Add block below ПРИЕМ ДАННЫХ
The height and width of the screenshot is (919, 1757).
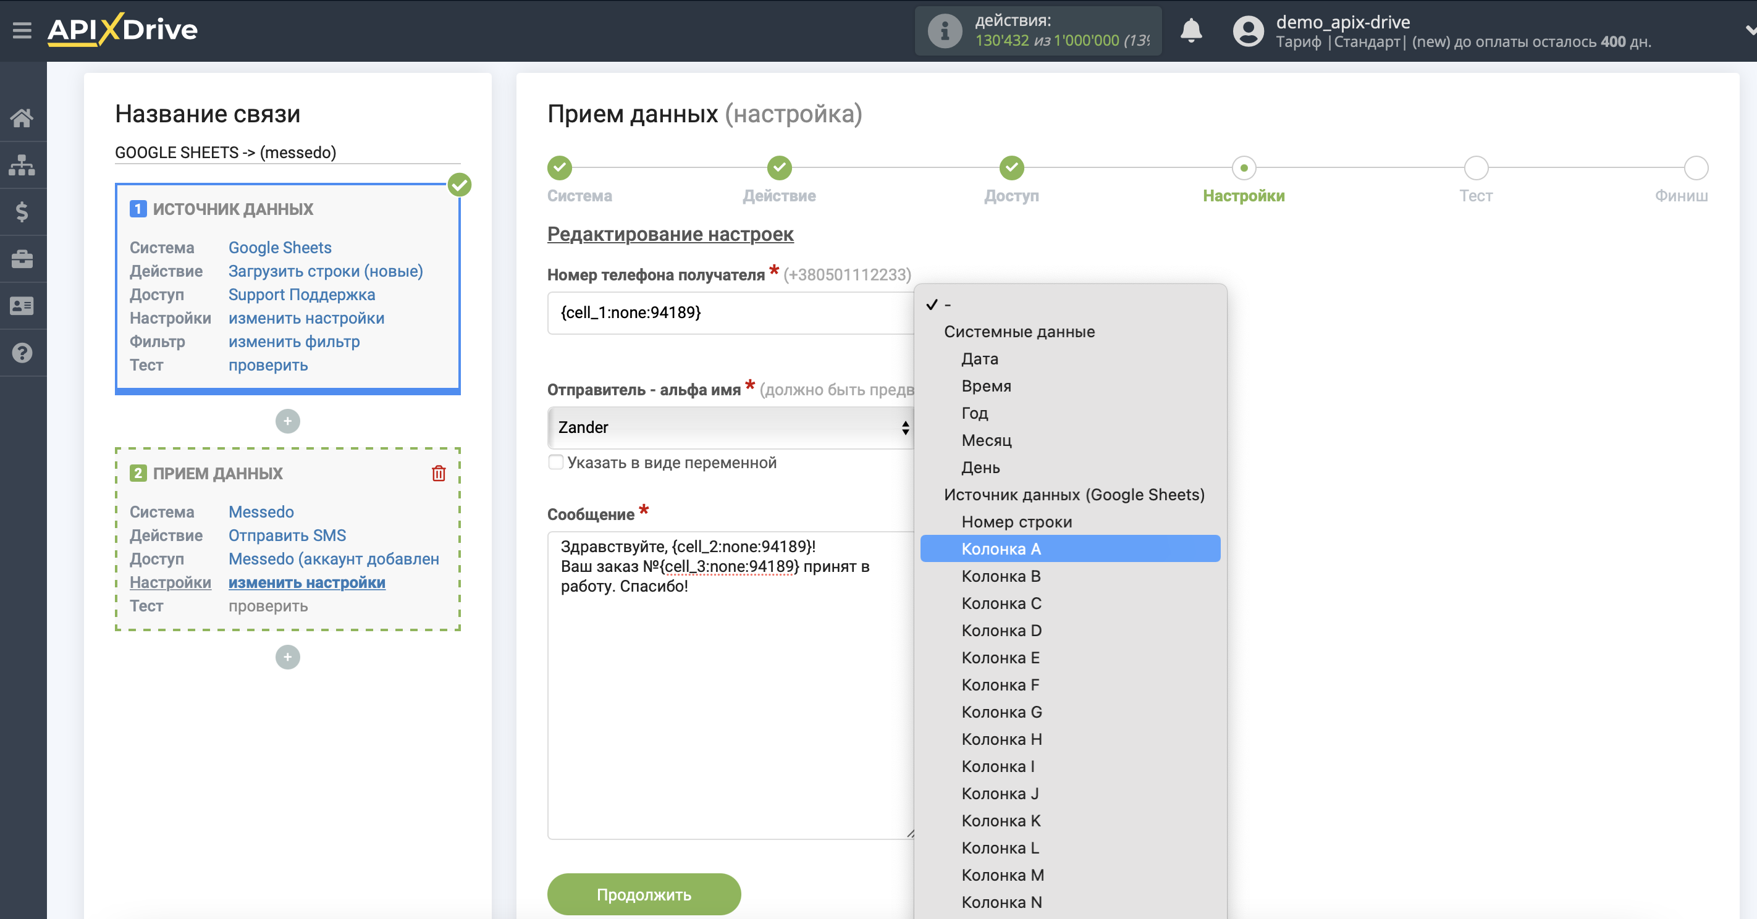[x=288, y=657]
